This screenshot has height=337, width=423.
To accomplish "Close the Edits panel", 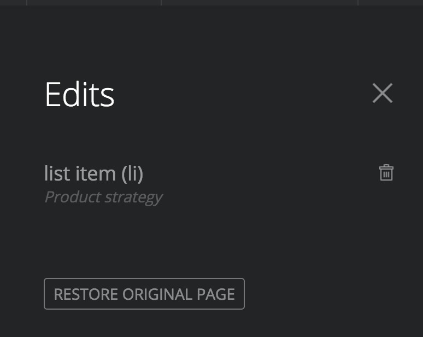I will click(382, 93).
